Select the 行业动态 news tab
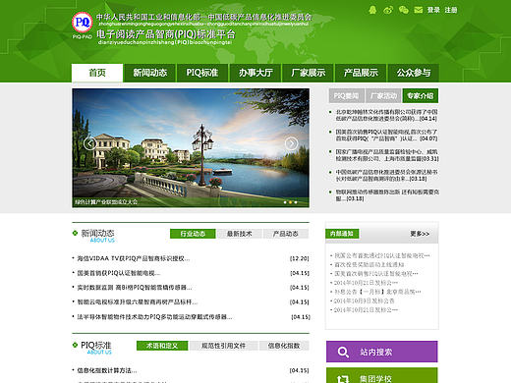The height and width of the screenshot is (383, 511). click(193, 234)
